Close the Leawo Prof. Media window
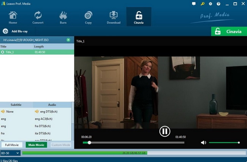Image resolution: width=247 pixels, height=162 pixels. [x=243, y=4]
